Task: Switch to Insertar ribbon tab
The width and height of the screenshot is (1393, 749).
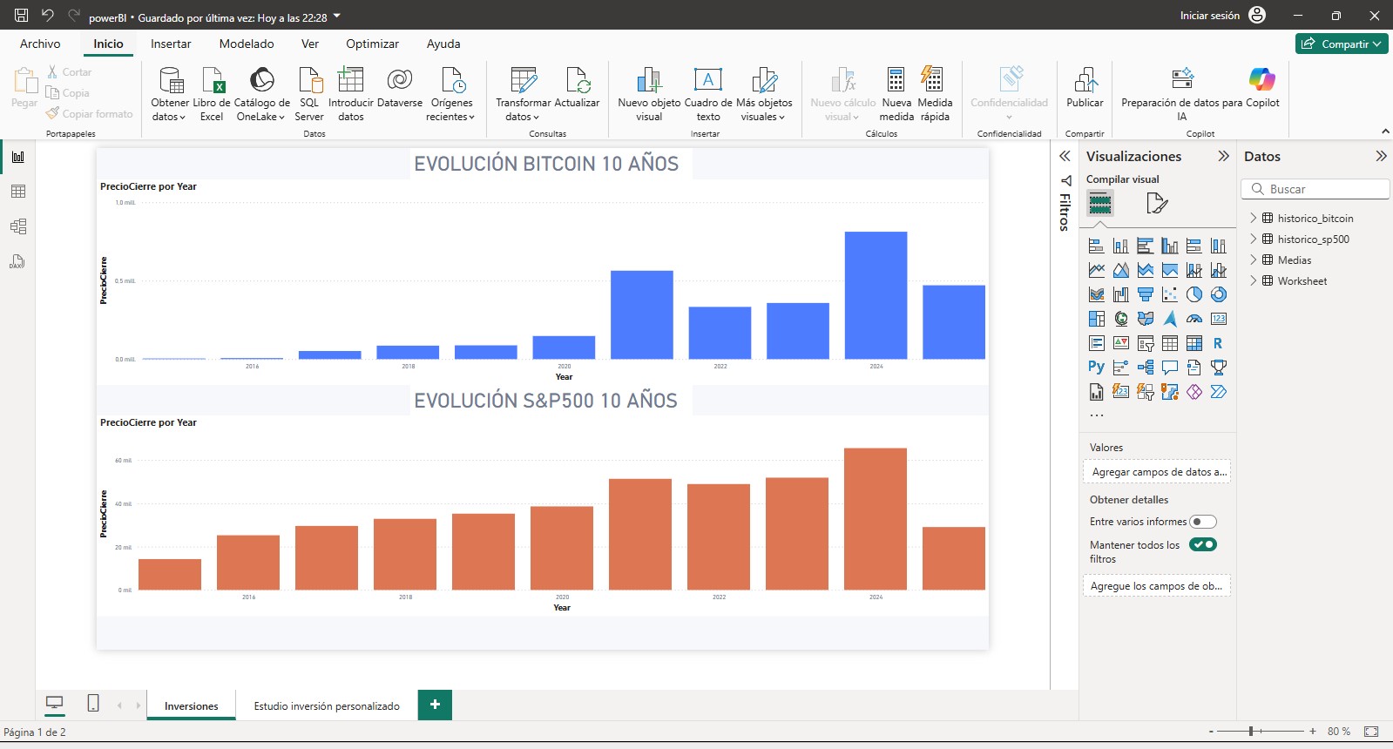Action: click(171, 44)
